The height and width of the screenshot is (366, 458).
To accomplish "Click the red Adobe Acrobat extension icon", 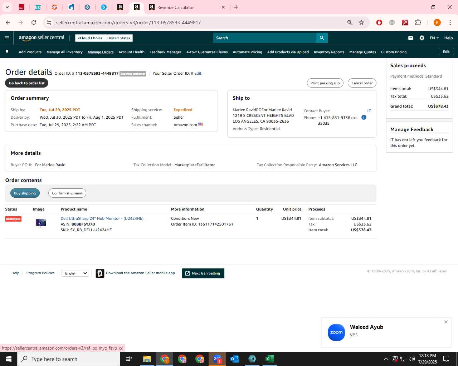I will click(405, 23).
